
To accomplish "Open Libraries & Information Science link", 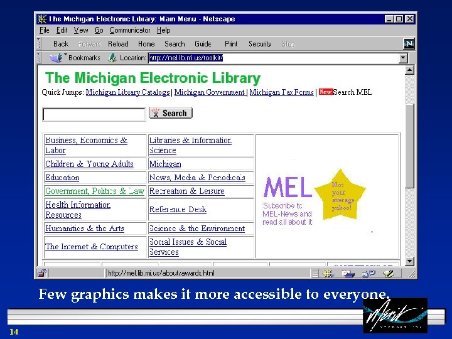I will click(190, 145).
